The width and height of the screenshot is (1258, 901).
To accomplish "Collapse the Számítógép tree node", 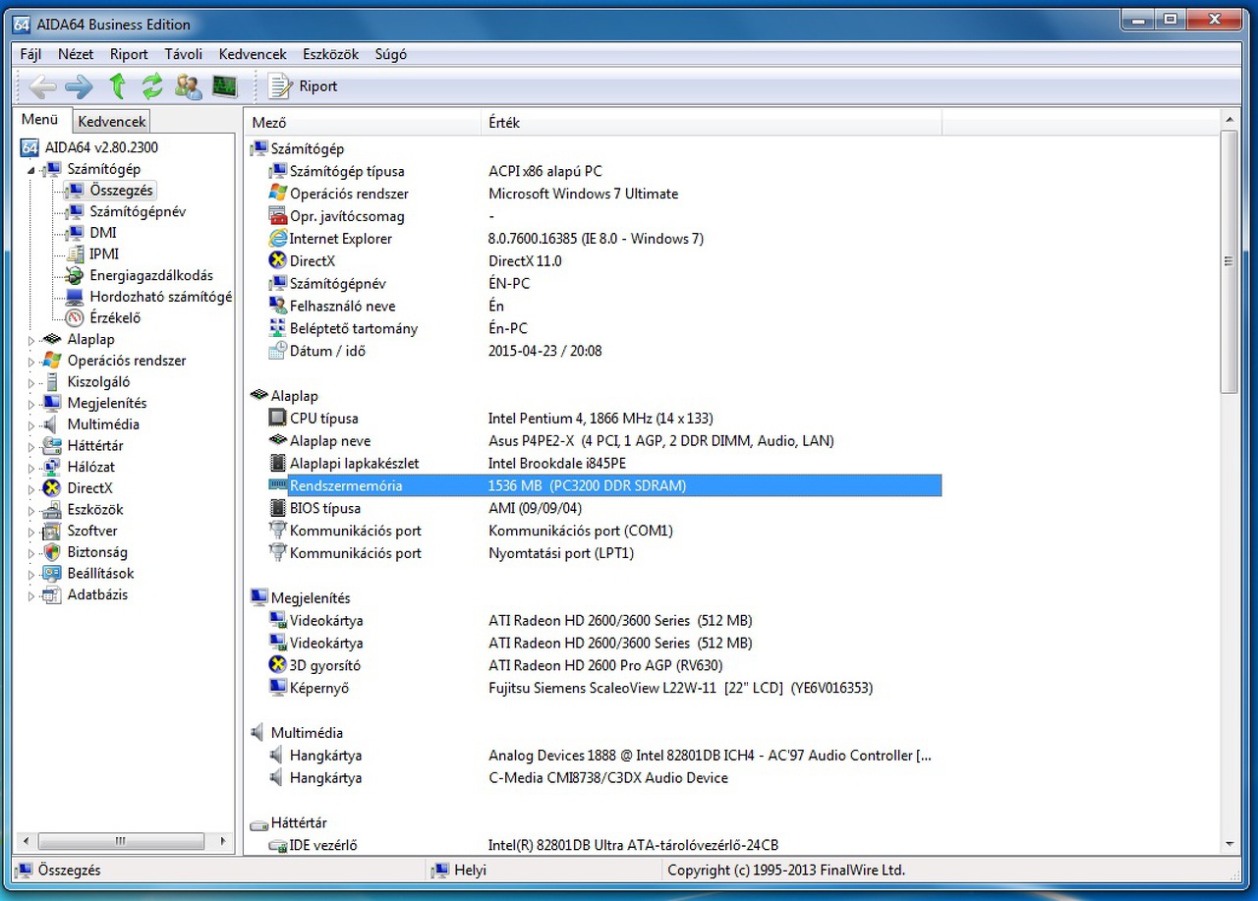I will 30,170.
